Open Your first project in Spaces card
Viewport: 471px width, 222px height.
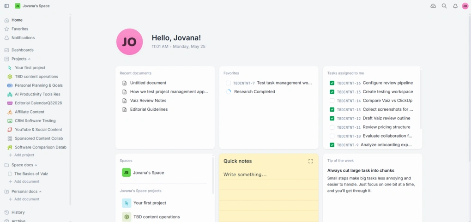pos(150,203)
